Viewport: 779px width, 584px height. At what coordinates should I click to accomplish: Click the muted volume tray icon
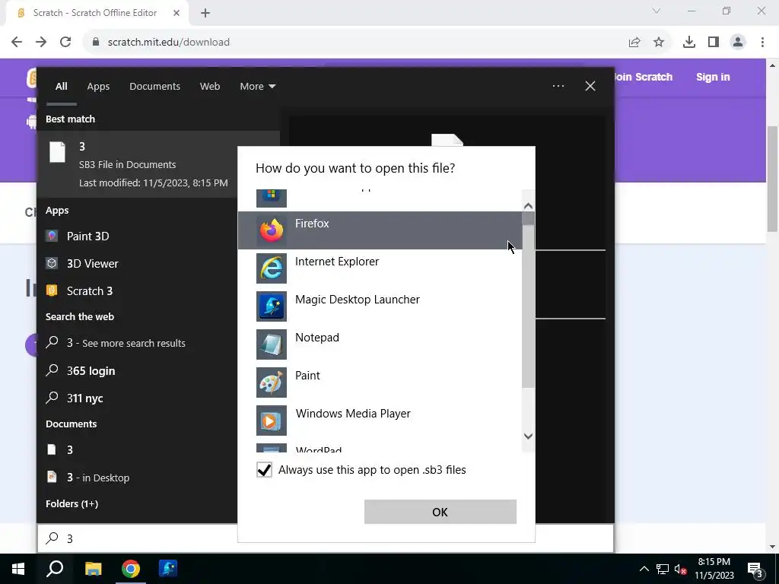click(681, 569)
